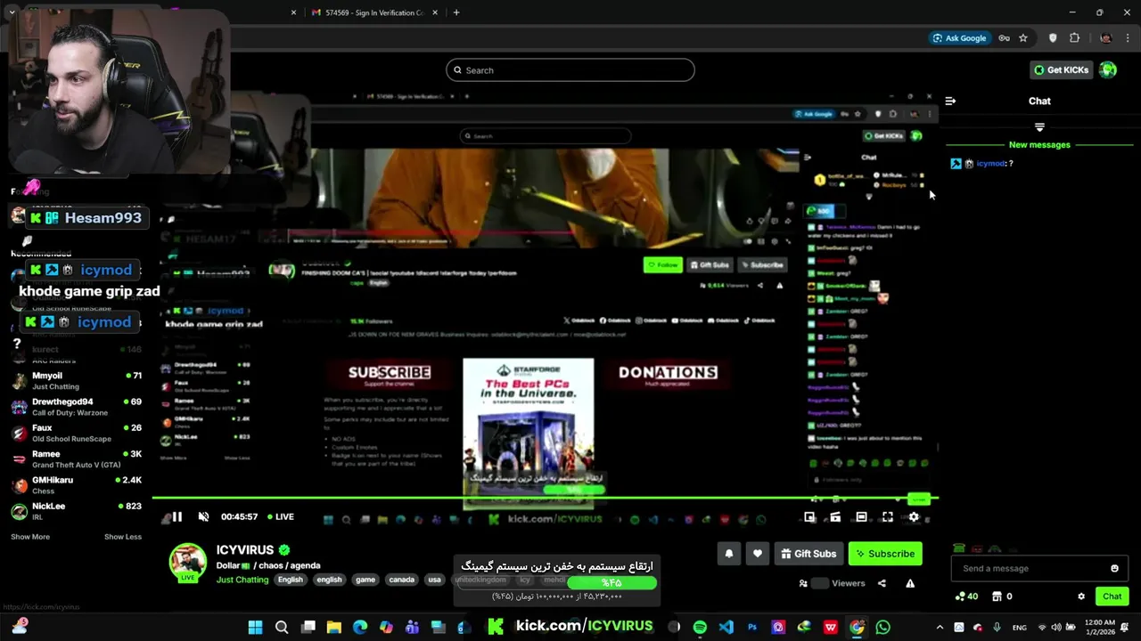Open the player settings gear
The width and height of the screenshot is (1141, 641).
(914, 516)
